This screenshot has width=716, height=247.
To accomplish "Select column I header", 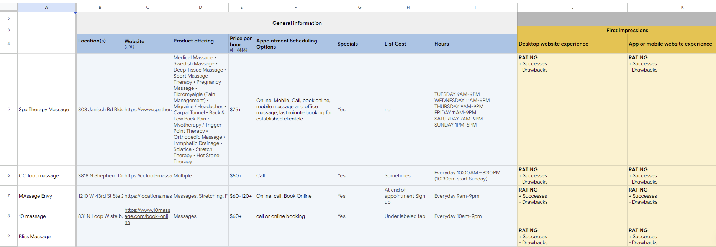I will tap(475, 7).
